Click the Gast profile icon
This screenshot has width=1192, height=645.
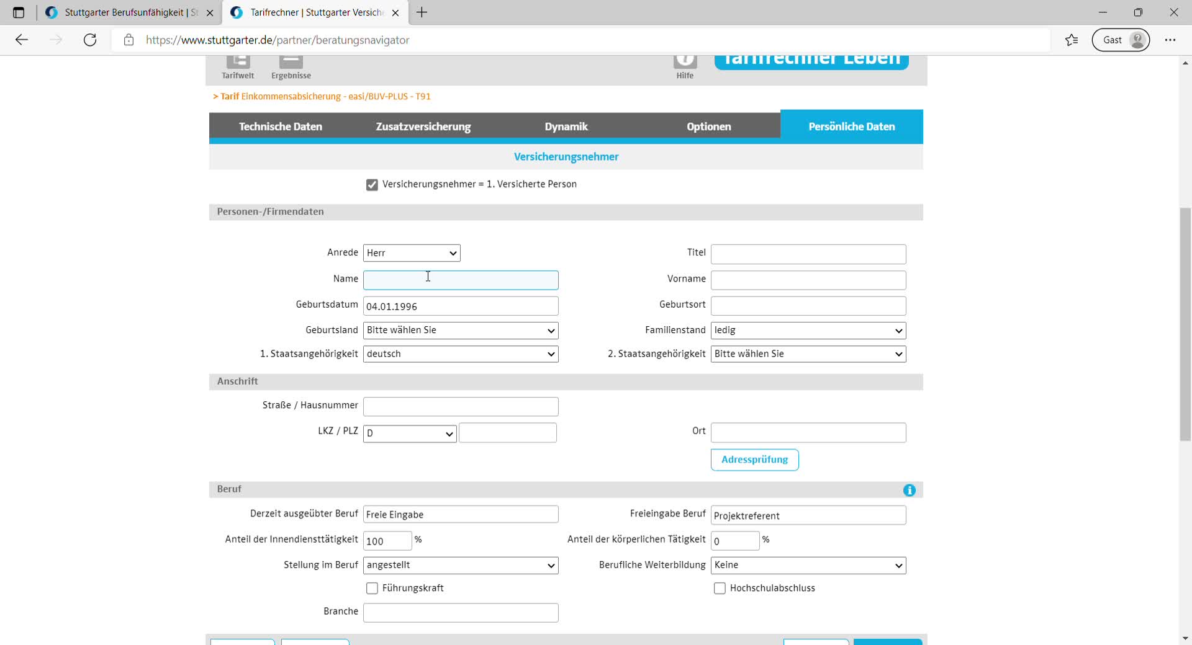coord(1121,40)
